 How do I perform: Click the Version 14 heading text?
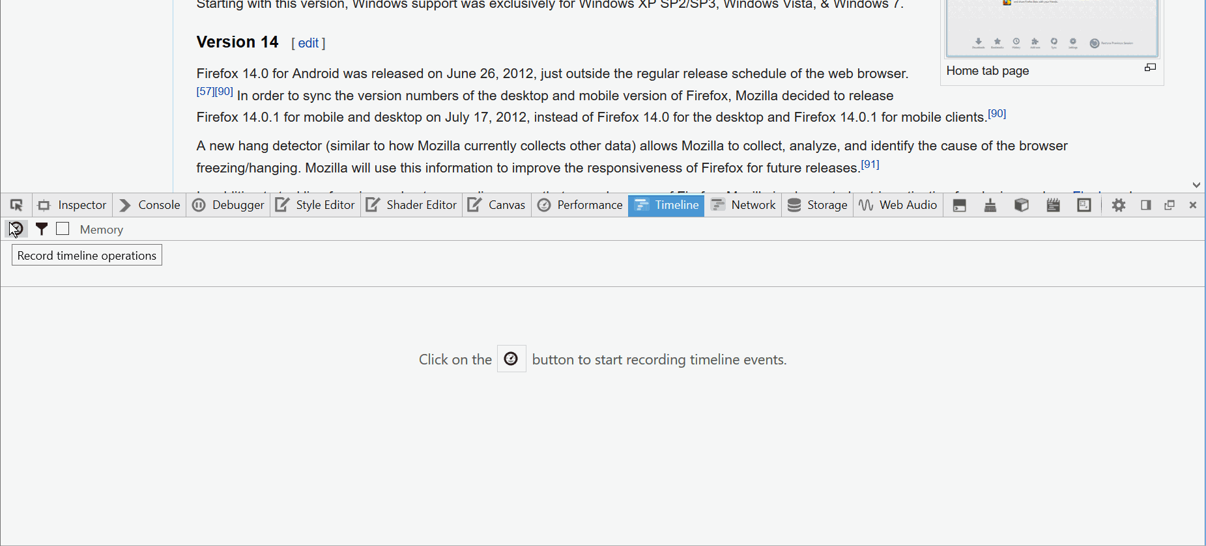[x=237, y=42]
